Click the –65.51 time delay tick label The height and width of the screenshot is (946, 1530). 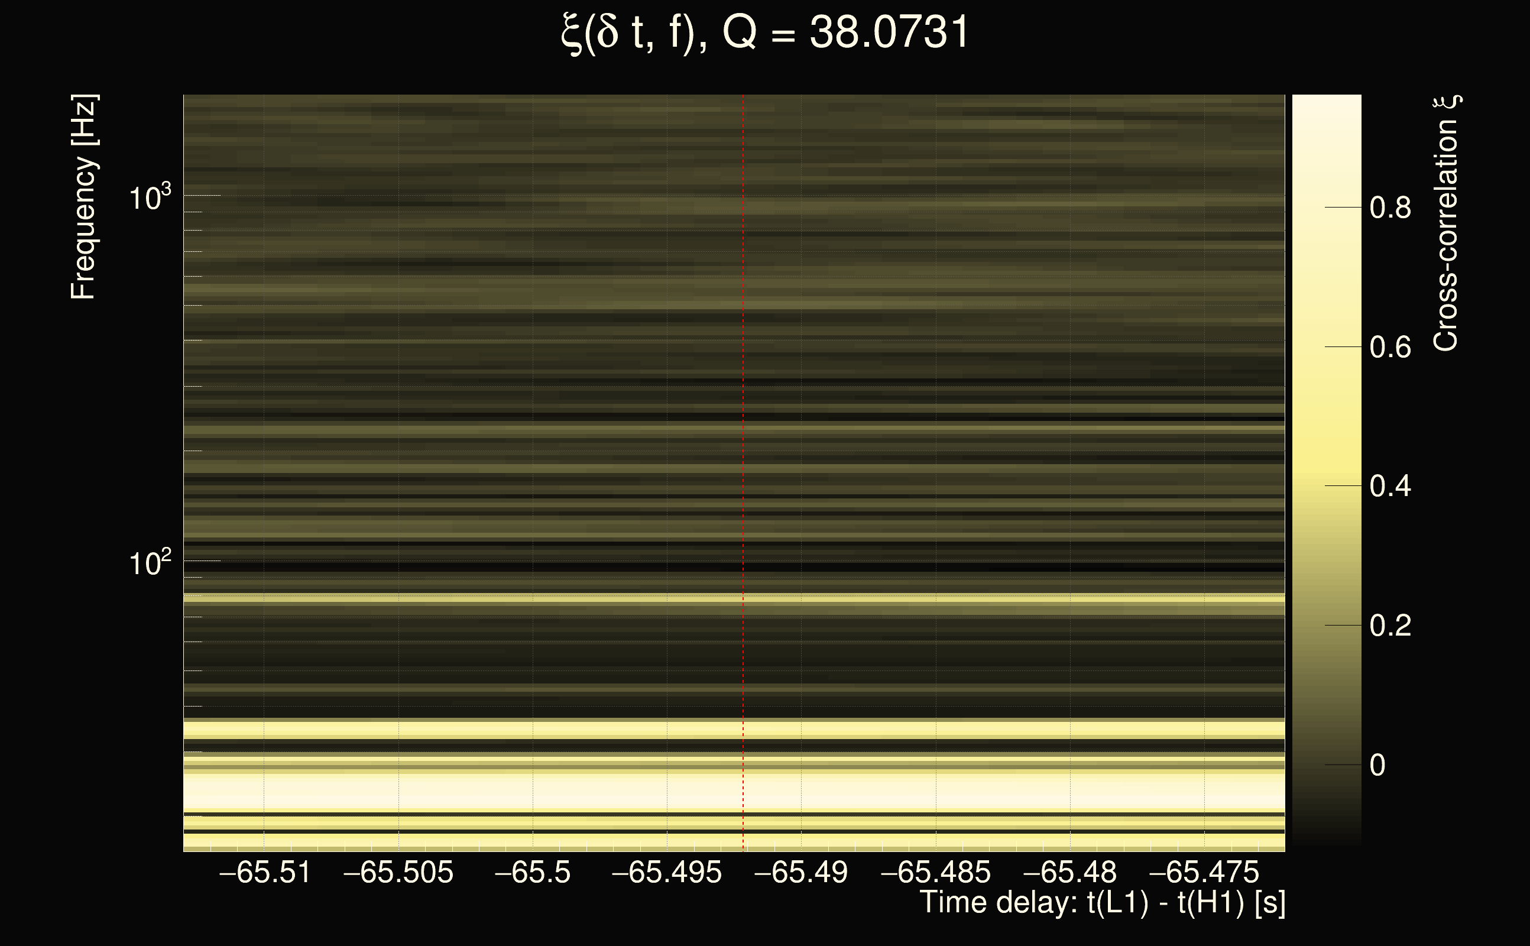[x=265, y=873]
